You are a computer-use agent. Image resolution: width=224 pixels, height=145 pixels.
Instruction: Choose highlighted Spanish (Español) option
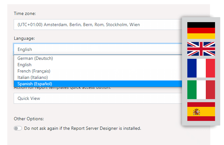[98, 84]
